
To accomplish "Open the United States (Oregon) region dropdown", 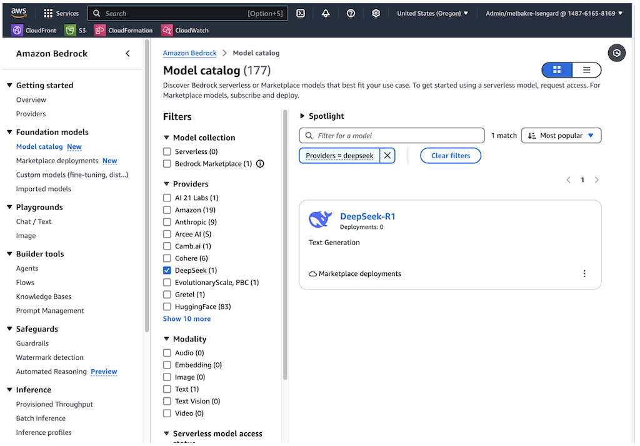I will click(x=432, y=13).
